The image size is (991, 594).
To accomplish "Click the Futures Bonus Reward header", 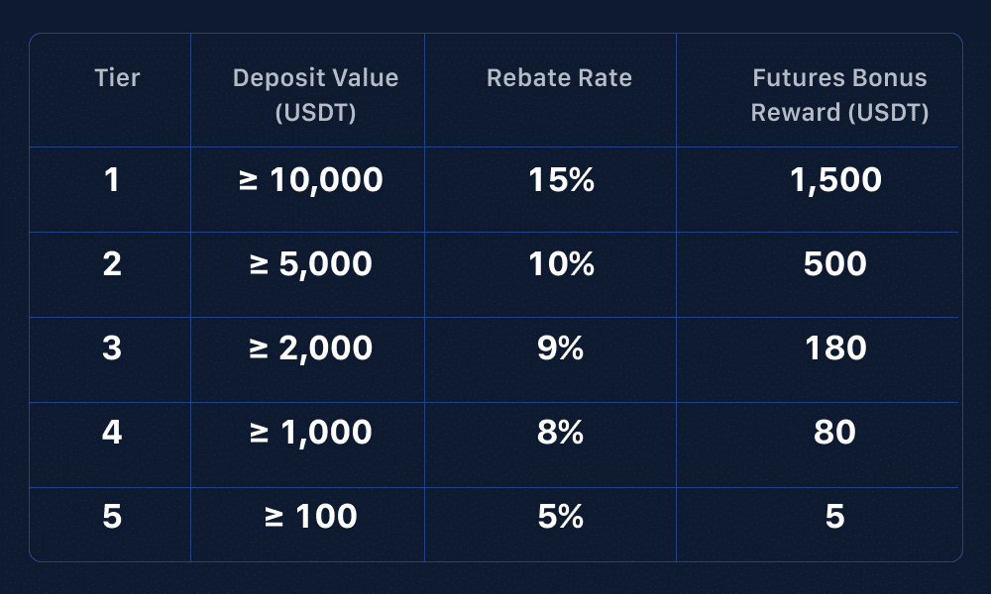I will pos(839,95).
